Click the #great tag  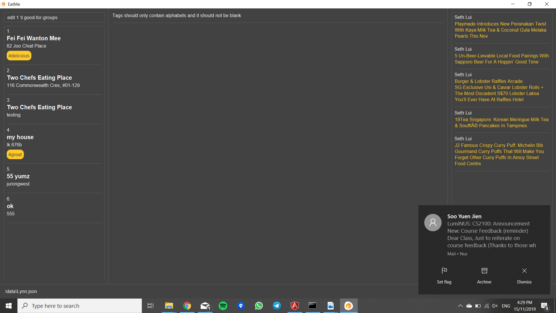click(x=15, y=154)
